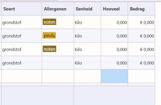
Task: Select grondstof cell in the first row
Action: point(22,22)
